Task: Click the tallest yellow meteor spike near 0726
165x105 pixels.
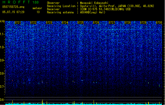Action: point(94,102)
